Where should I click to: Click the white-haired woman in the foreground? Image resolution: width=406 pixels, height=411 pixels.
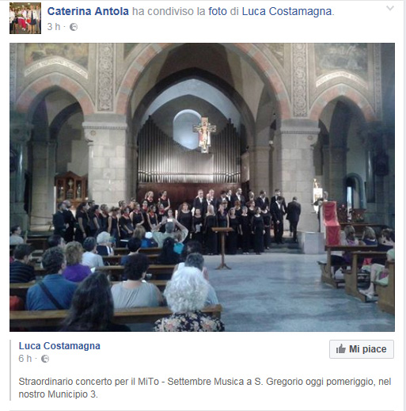click(x=189, y=299)
